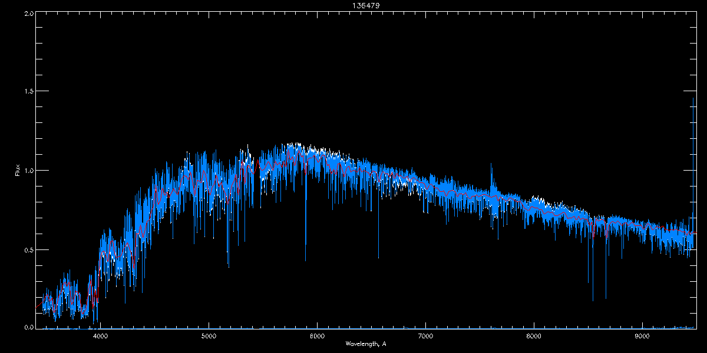Select the 9000 x-axis tick label
The image size is (707, 353).
point(642,336)
